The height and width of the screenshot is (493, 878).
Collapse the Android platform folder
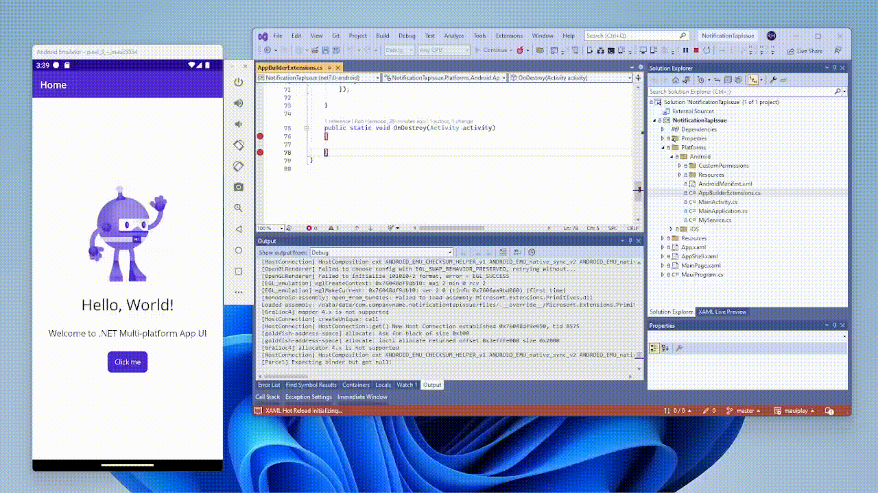click(x=671, y=156)
